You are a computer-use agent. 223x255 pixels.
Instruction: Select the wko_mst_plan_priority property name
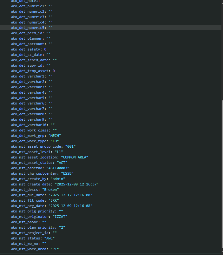[x=32, y=227]
